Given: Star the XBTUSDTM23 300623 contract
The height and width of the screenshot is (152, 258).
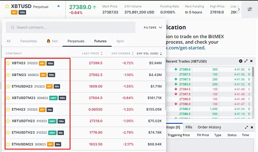Looking at the screenshot, I should tap(8, 98).
